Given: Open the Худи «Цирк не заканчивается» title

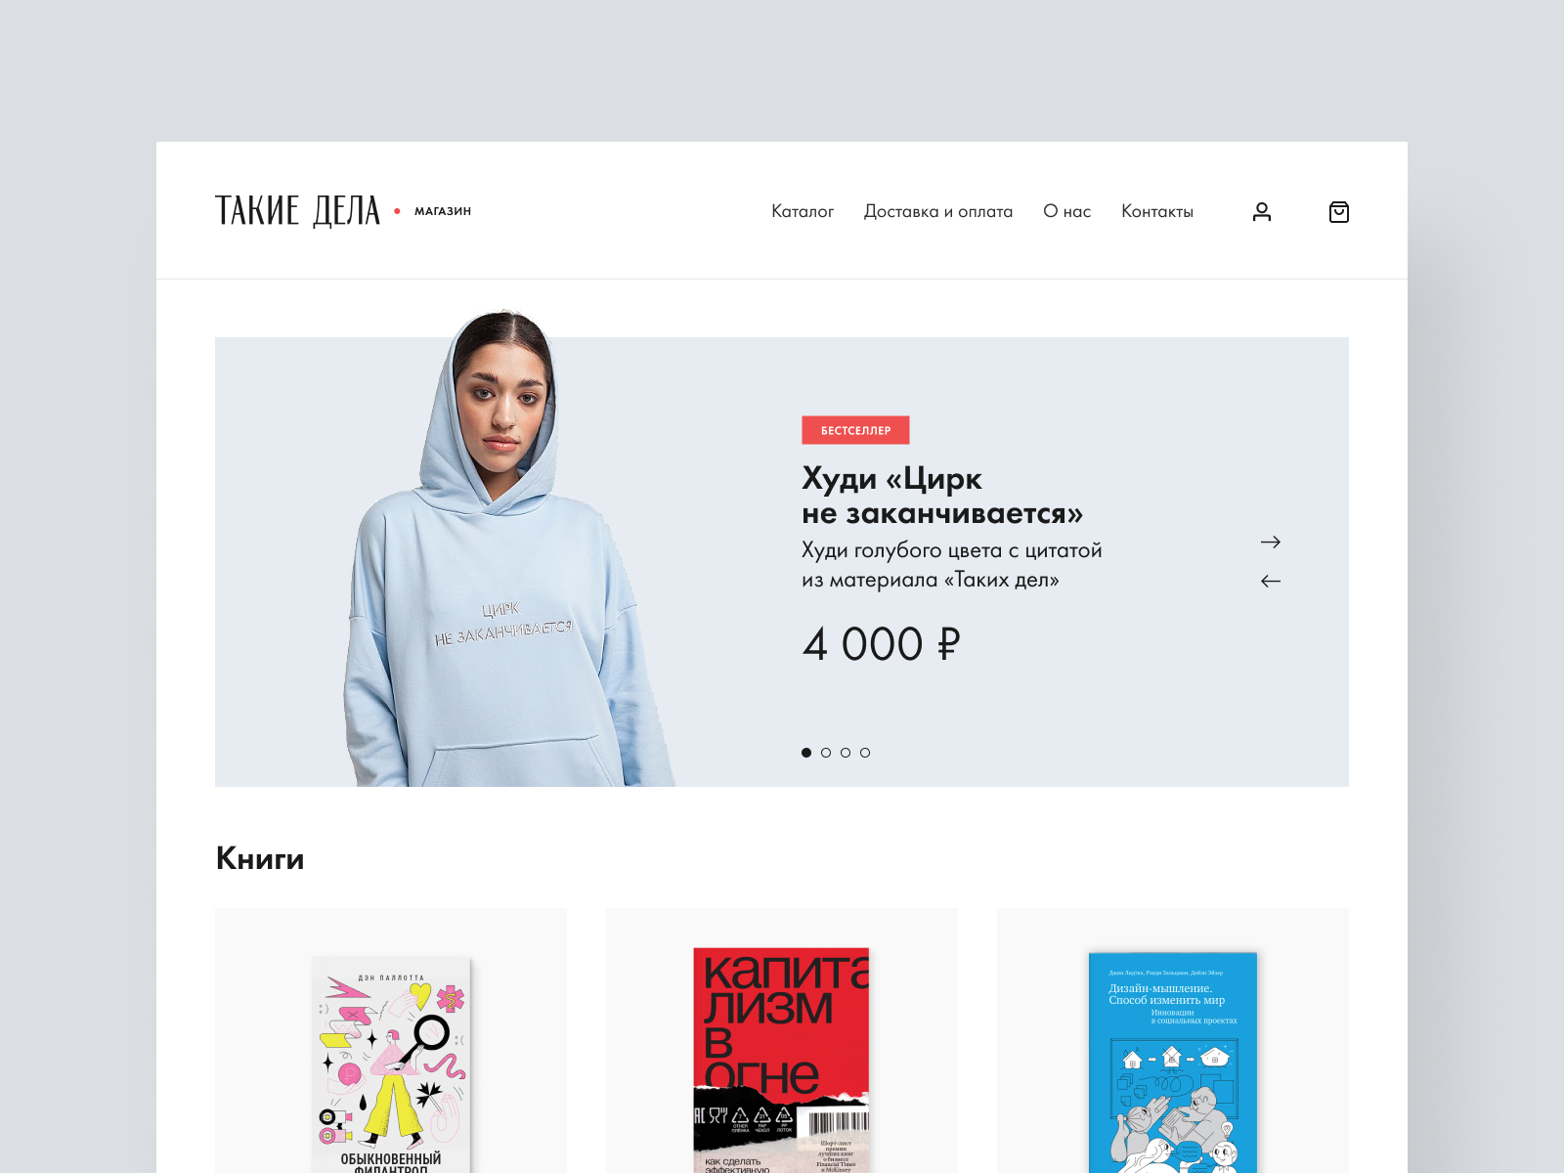Looking at the screenshot, I should [942, 496].
